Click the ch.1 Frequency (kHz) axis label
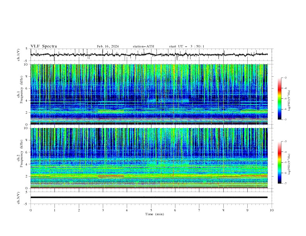 click(20, 89)
